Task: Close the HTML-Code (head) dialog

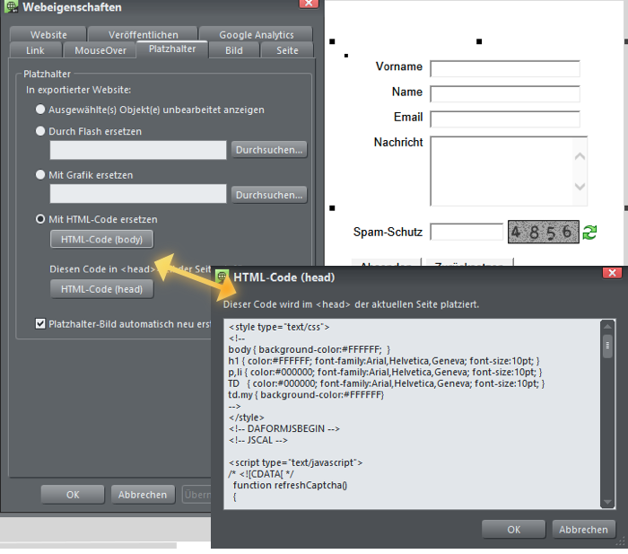Action: [612, 273]
